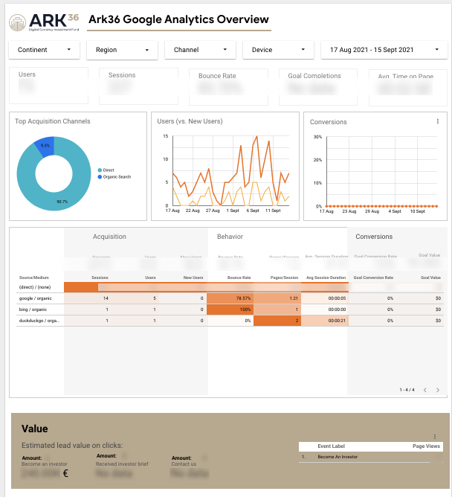Viewport: 452px width, 497px height.
Task: Click the 1.21 pages/session cell
Action: pos(277,298)
